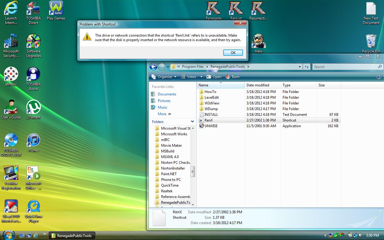Sort files by the Date modified column
This screenshot has height=240, width=384.
pos(258,85)
